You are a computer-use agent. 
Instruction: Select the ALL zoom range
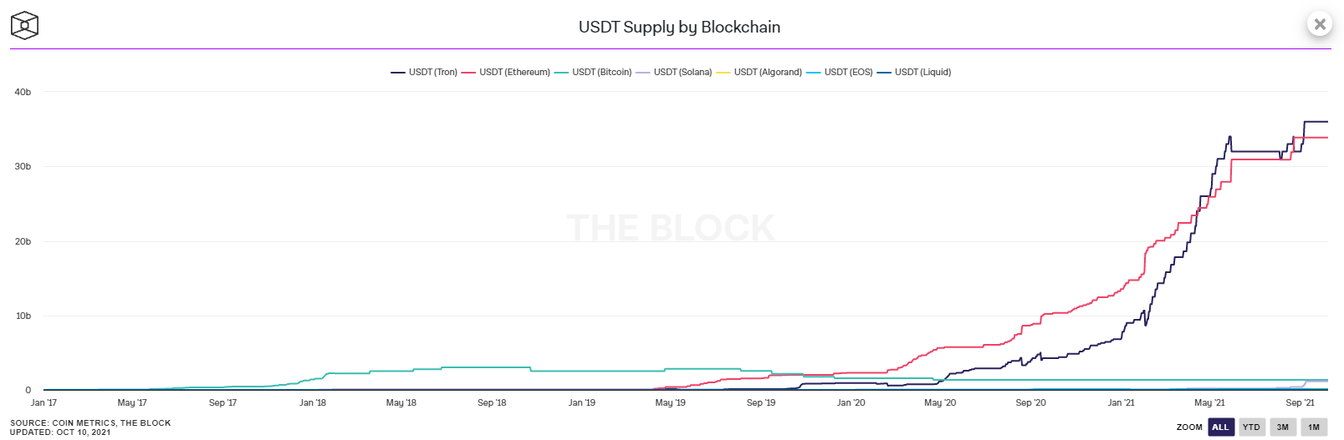(x=1220, y=427)
